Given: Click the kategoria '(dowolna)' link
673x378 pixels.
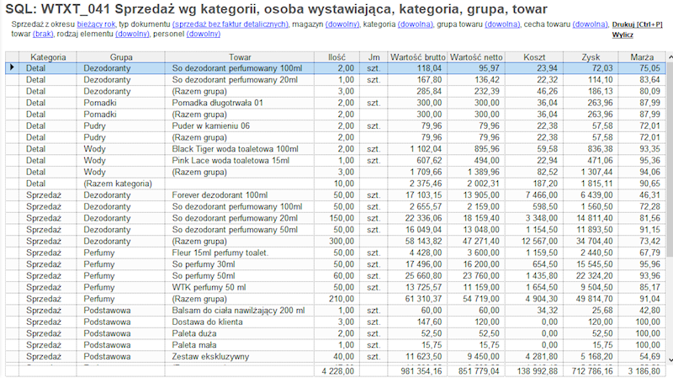Looking at the screenshot, I should pyautogui.click(x=415, y=24).
